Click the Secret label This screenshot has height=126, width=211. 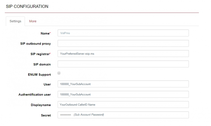tap(46, 115)
